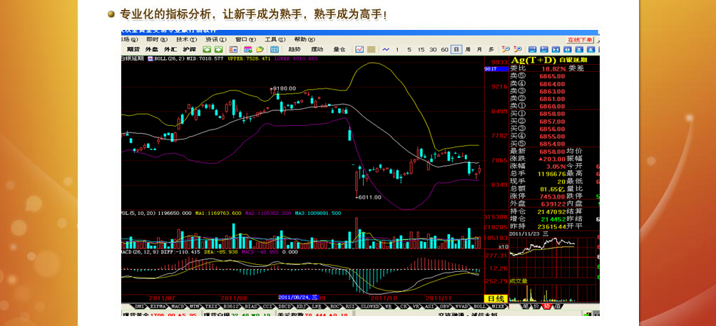Click the 卖① ask price 6860.00
The width and height of the screenshot is (716, 326).
[x=553, y=106]
